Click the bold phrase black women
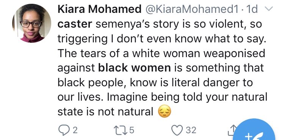Image resolution: width=284 pixels, height=140 pixels. [134, 68]
